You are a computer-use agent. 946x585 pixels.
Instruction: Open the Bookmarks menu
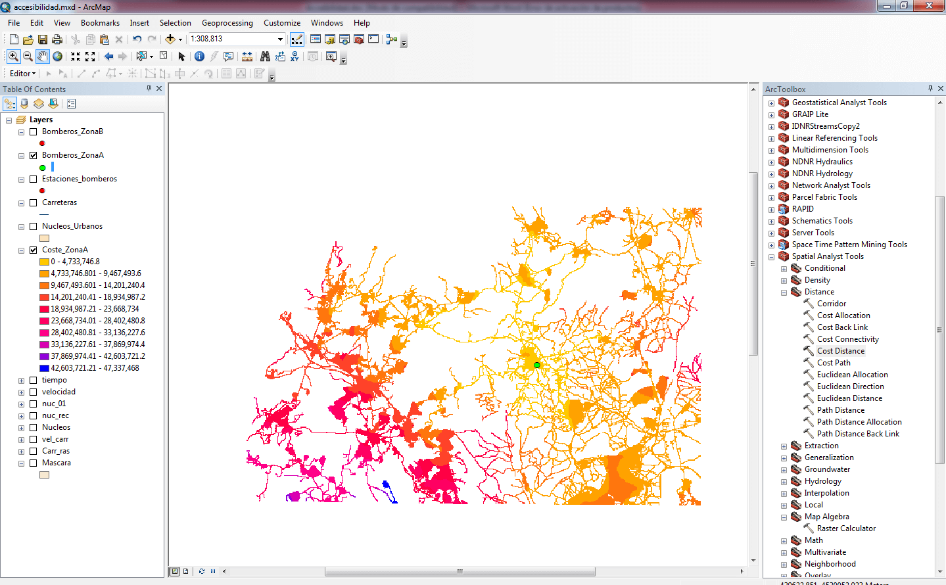pos(100,23)
